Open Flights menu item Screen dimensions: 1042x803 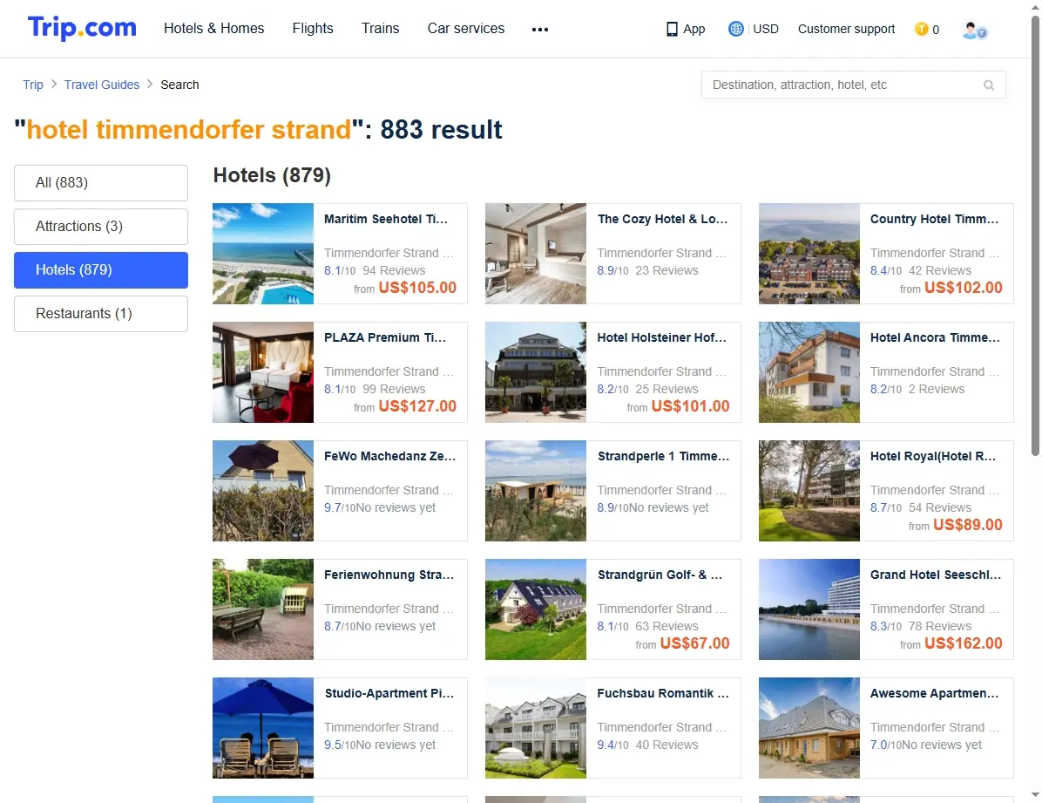pos(313,29)
